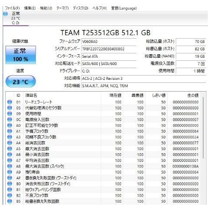
Task: Click the transfer mode field SATA/600 | SATA/600
Action: (x=109, y=64)
